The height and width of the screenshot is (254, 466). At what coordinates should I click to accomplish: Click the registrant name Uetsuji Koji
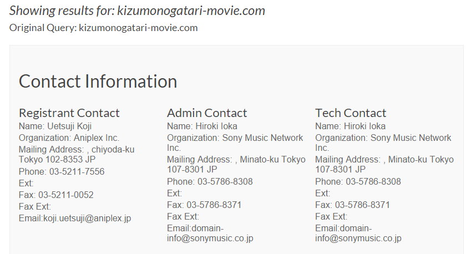(x=68, y=126)
